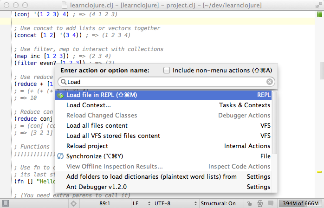Toggle tool windows icon in status bar

[6, 203]
